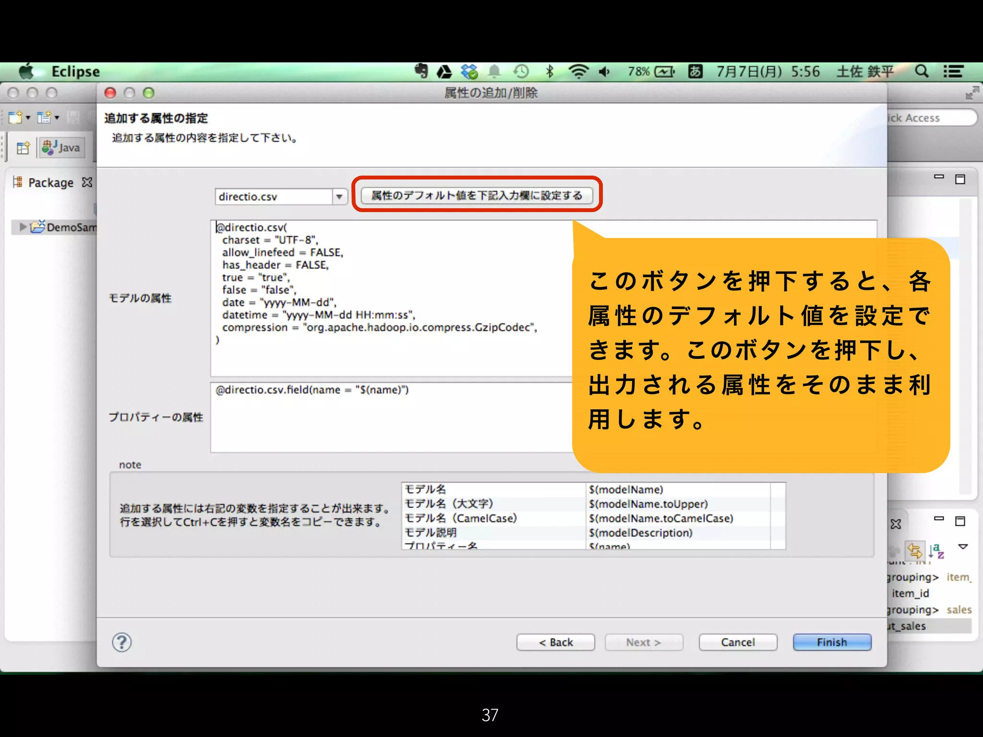Image resolution: width=983 pixels, height=737 pixels.
Task: Click the Sort alphabetically icon
Action: (x=936, y=551)
